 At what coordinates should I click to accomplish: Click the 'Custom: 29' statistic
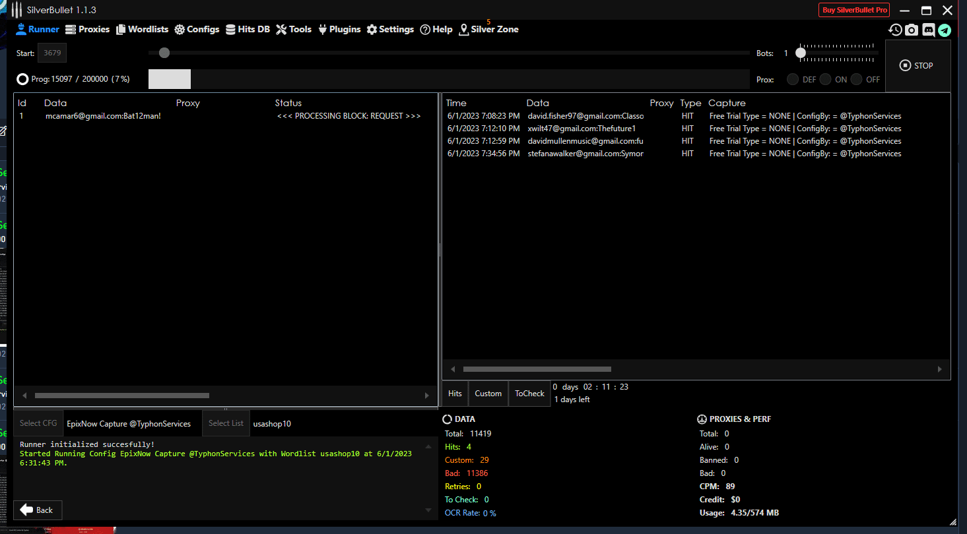point(467,460)
